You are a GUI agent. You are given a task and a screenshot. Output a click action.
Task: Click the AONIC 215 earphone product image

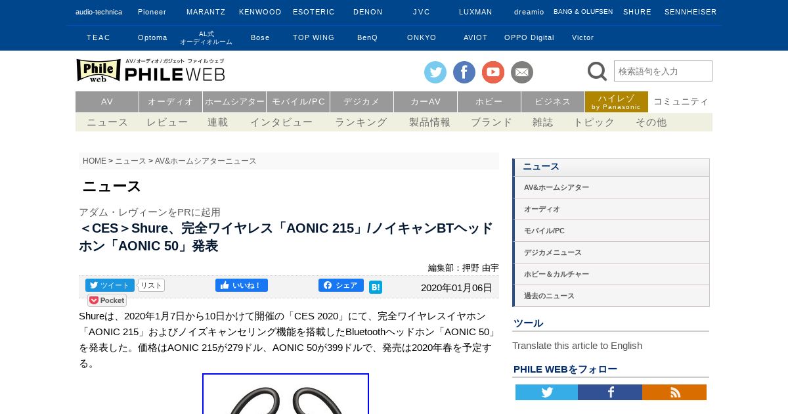point(286,394)
